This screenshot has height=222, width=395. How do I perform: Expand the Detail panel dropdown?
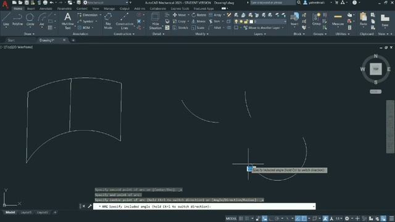point(158,34)
